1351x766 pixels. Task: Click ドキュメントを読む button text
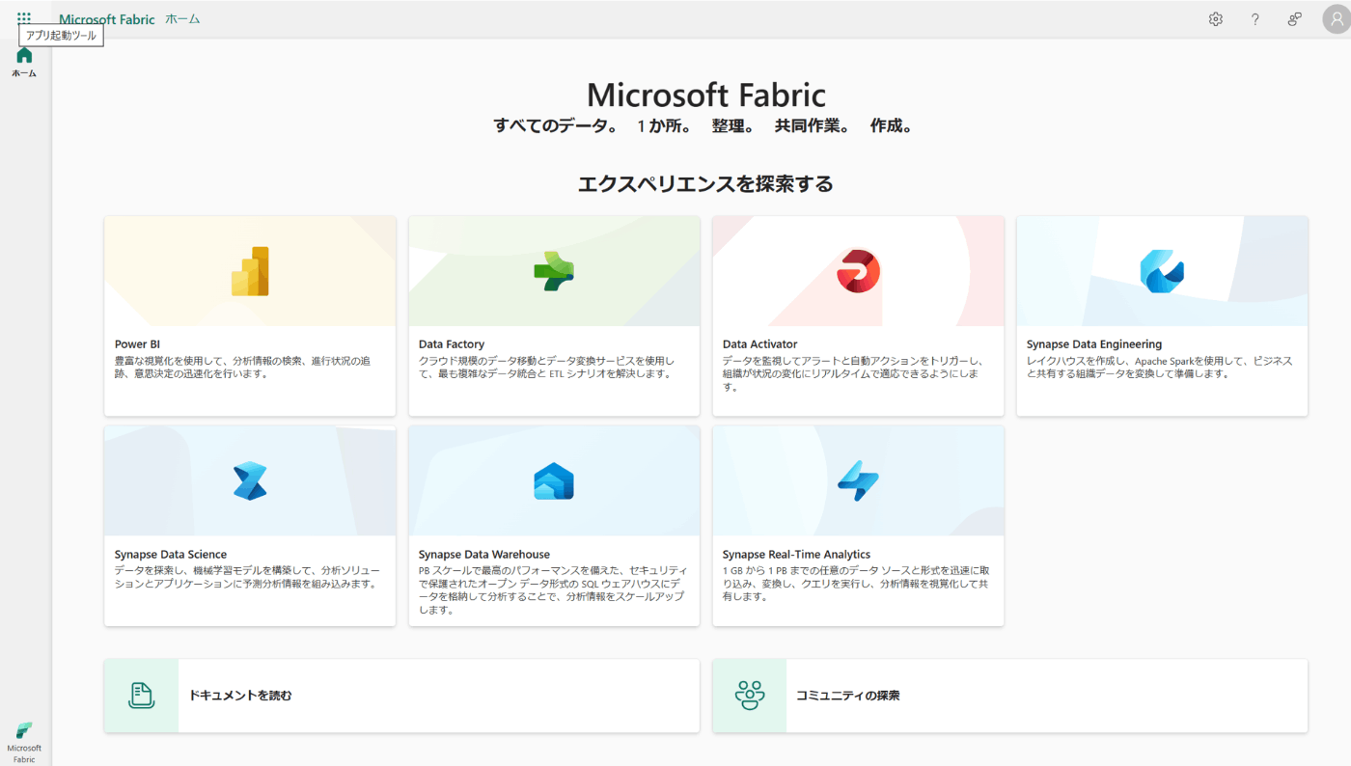[240, 696]
